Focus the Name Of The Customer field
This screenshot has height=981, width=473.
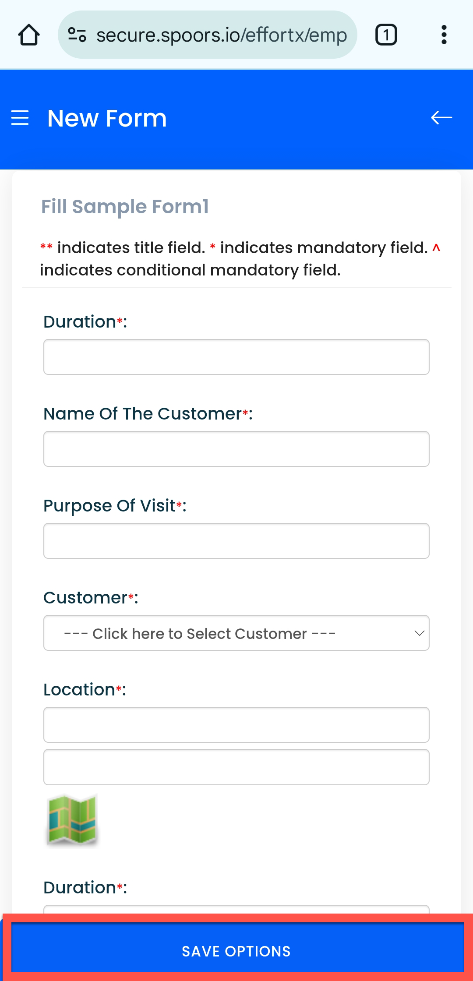[x=236, y=449]
